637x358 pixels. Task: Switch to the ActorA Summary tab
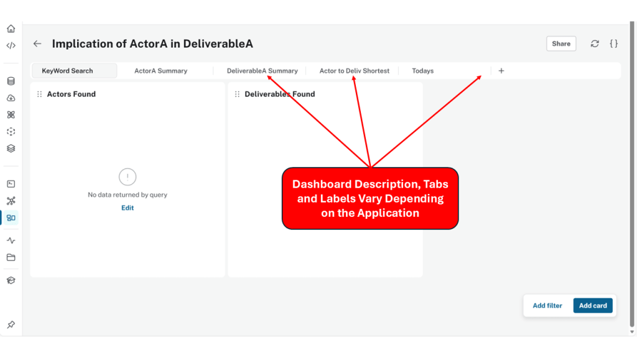pyautogui.click(x=160, y=71)
